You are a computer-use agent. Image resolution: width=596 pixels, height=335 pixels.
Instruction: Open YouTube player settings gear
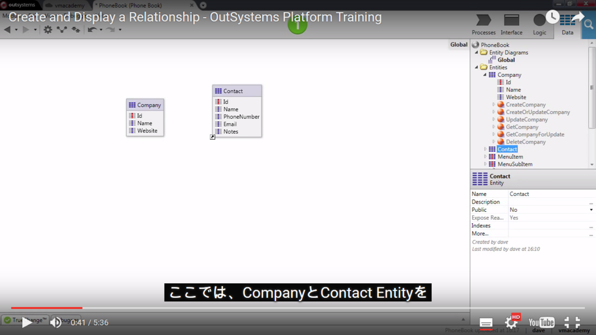[511, 322]
